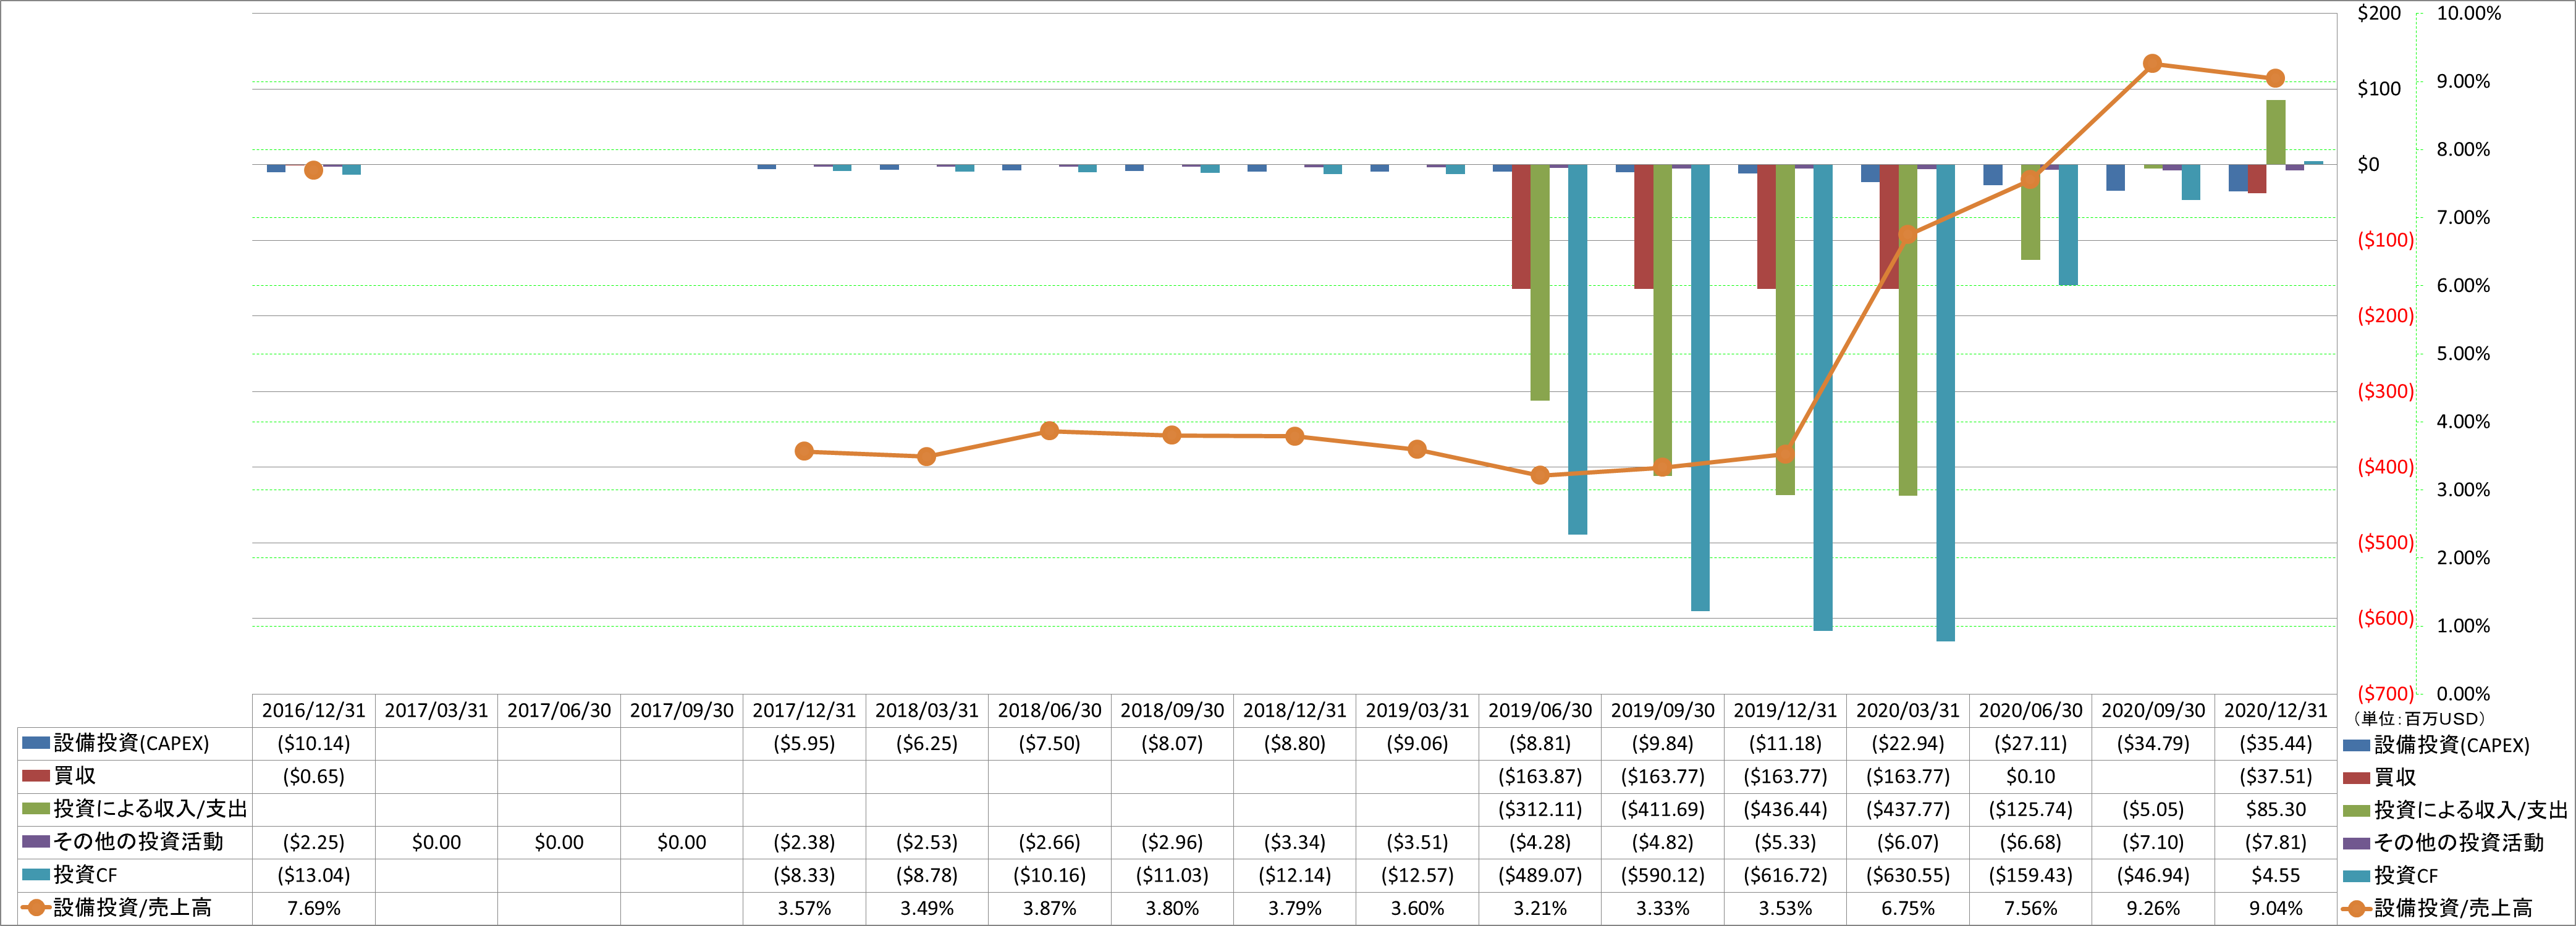Click the ($489.07) 投資CF cell
Viewport: 2576px width, 926px height.
(1540, 875)
